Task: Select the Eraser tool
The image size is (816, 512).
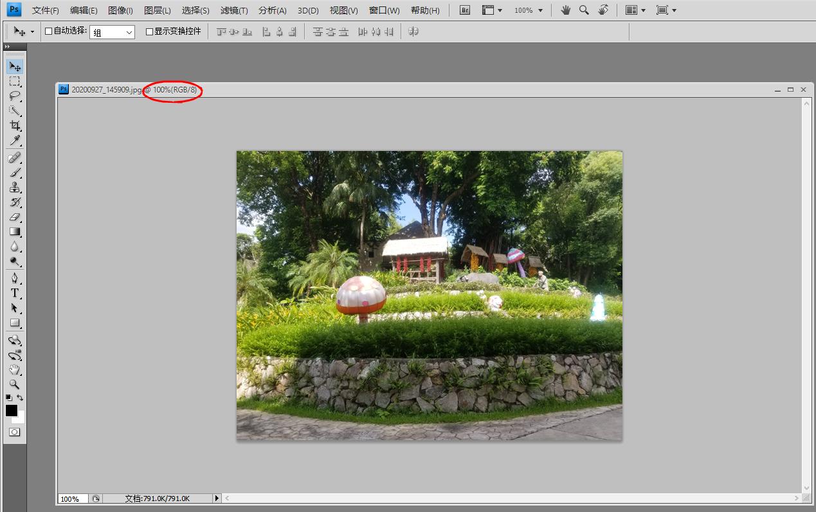Action: [x=15, y=217]
